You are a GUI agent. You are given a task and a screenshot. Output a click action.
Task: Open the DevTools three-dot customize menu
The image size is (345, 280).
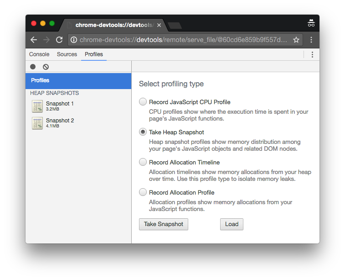pyautogui.click(x=312, y=54)
